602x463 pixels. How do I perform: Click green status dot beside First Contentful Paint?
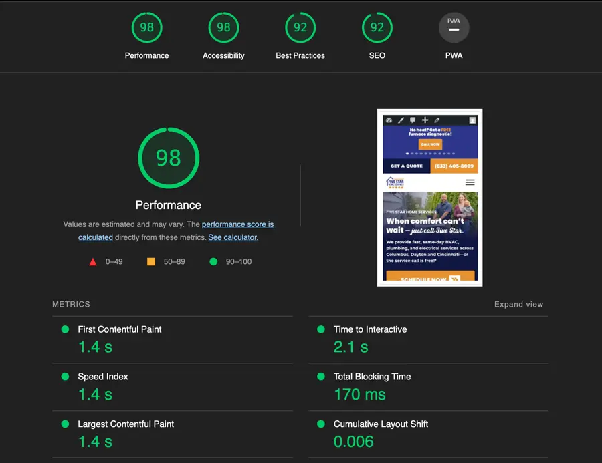65,329
